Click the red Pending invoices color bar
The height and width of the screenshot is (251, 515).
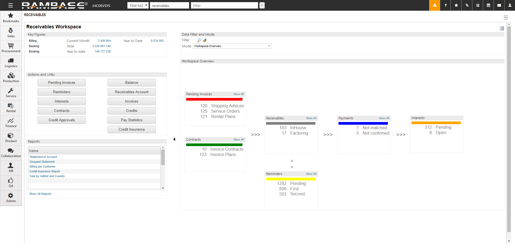214,99
